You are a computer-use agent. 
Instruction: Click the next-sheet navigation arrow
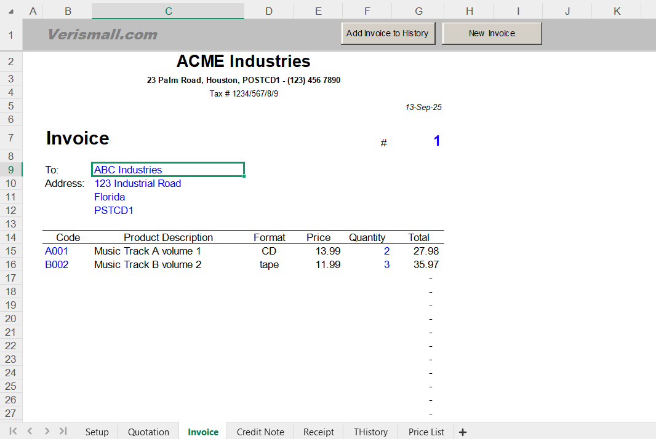tap(47, 432)
